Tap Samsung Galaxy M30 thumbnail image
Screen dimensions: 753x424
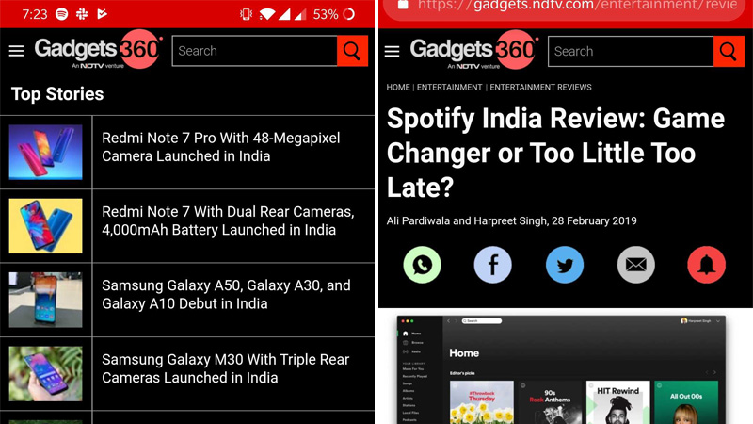coord(45,374)
